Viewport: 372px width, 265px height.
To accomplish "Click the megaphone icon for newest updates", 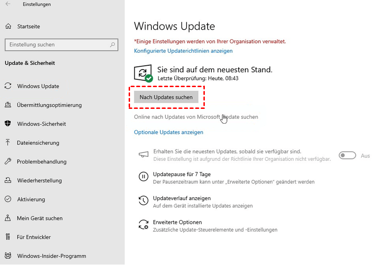I will 144,154.
